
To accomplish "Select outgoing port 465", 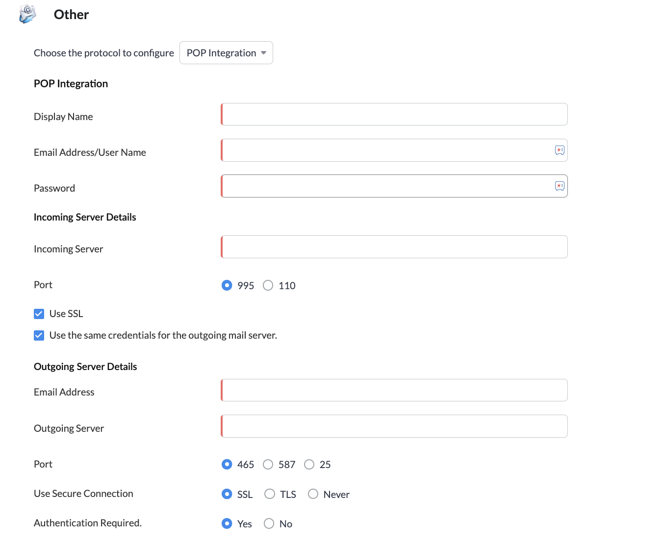I will (x=227, y=464).
